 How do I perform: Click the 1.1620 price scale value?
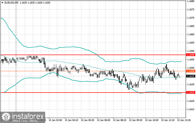191,101
